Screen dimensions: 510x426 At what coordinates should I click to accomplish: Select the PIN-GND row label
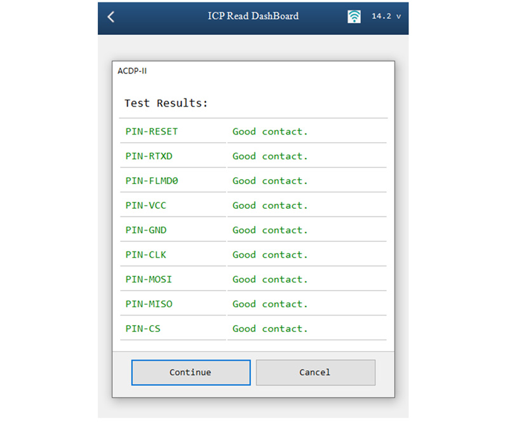pos(146,230)
